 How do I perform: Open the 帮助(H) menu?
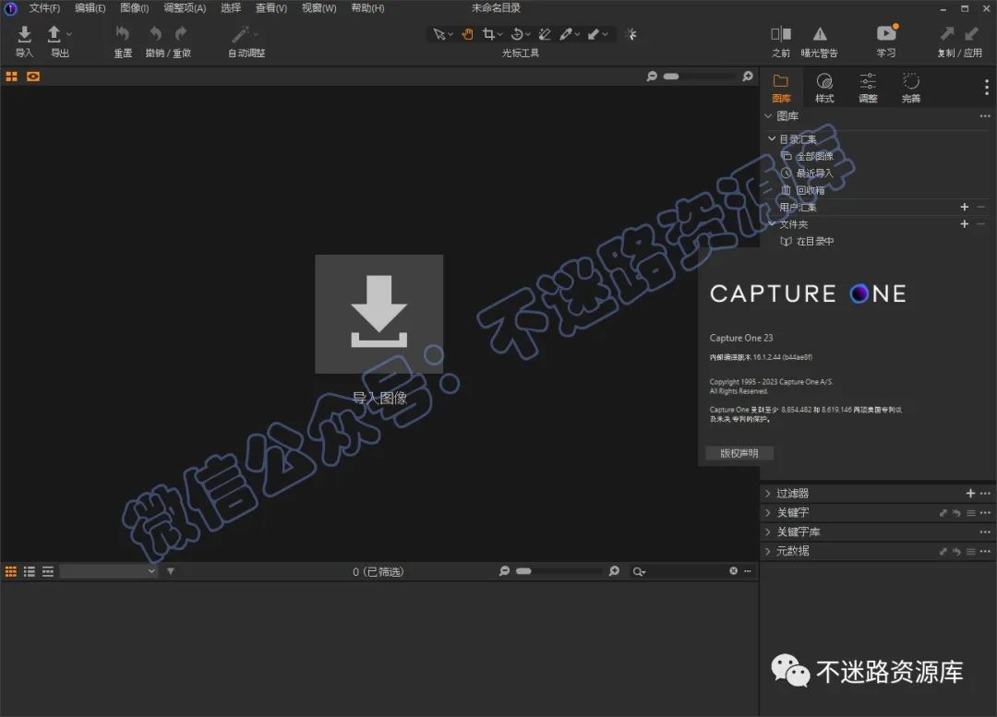[x=367, y=8]
